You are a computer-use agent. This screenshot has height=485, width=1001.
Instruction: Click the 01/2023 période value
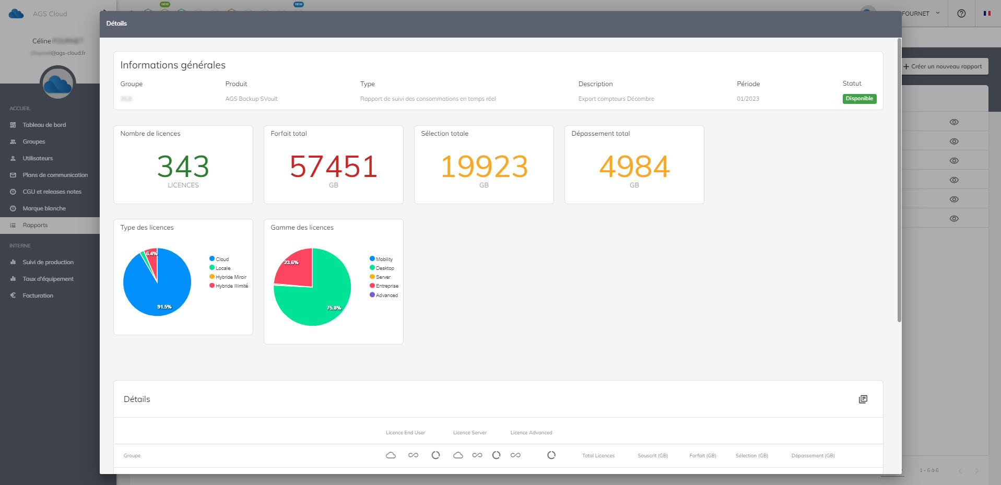tap(748, 99)
